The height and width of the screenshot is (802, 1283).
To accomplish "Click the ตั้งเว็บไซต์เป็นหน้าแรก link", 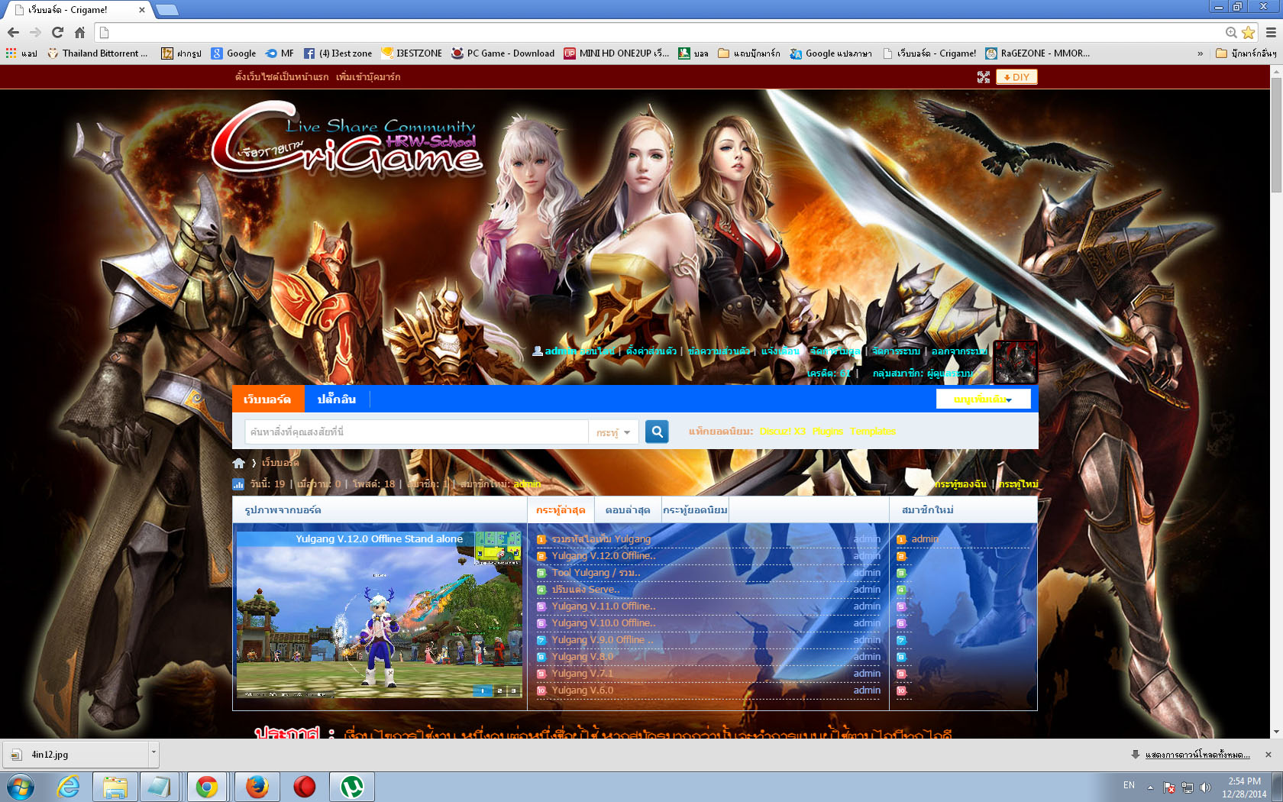I will pos(282,77).
